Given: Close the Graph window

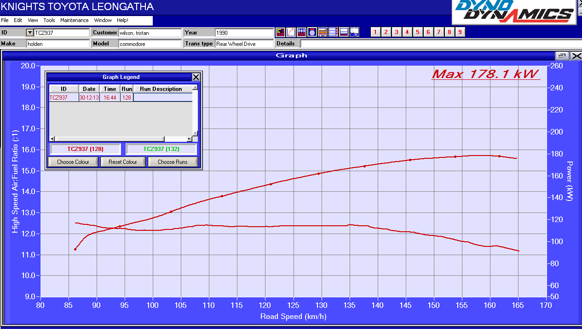Looking at the screenshot, I should pyautogui.click(x=576, y=56).
